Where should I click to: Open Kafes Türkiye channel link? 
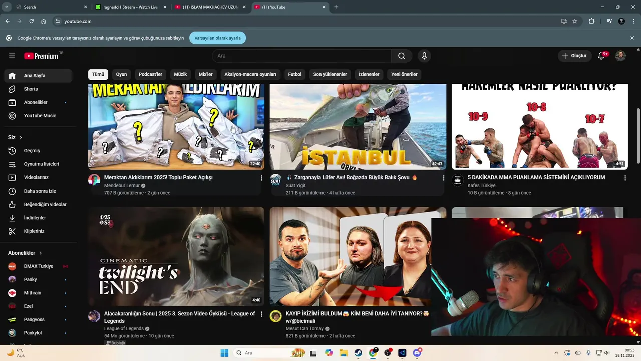click(482, 186)
